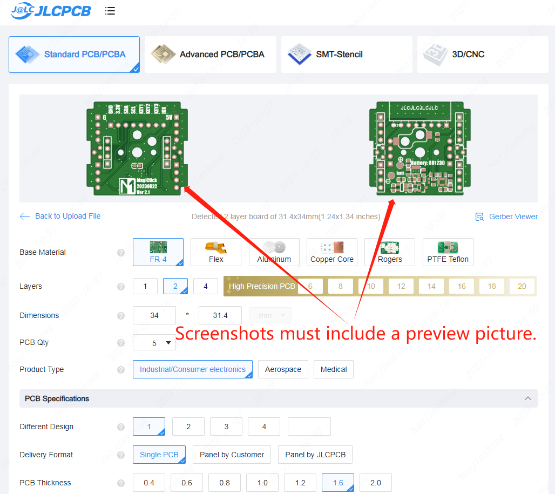
Task: Select 2.0 PCB thickness
Action: click(x=375, y=482)
